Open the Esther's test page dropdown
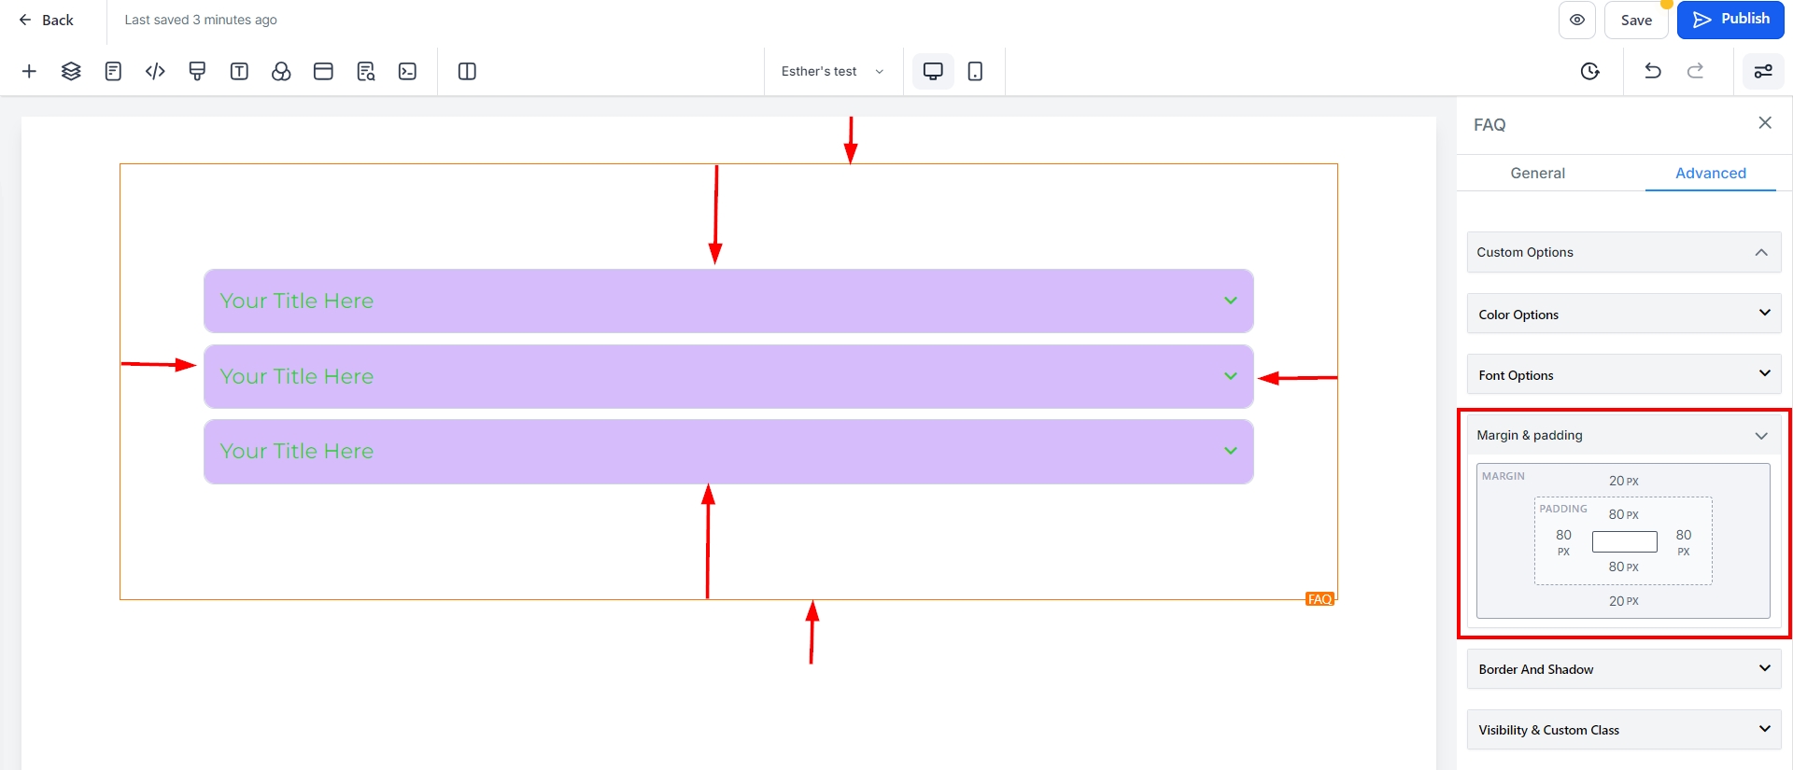Image resolution: width=1793 pixels, height=770 pixels. click(x=832, y=72)
